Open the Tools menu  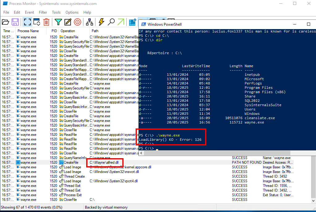click(56, 12)
